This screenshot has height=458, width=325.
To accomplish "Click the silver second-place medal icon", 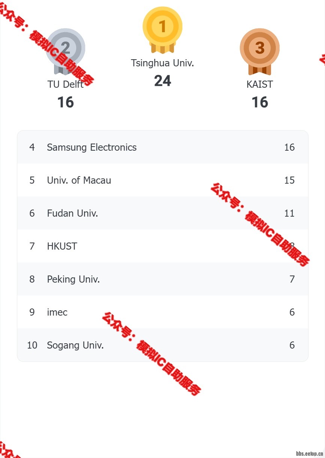I will 66,49.
